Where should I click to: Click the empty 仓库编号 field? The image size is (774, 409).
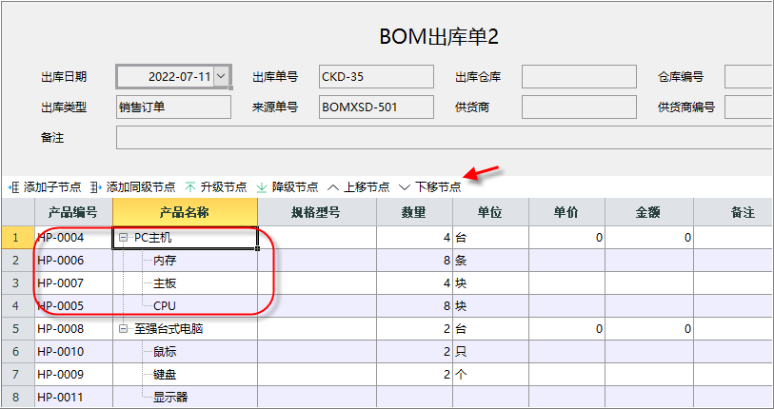[x=749, y=76]
